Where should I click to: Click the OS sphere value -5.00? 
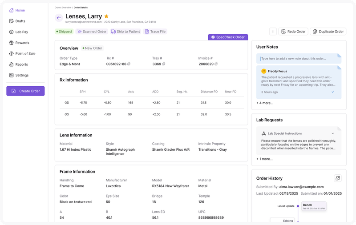click(x=83, y=114)
